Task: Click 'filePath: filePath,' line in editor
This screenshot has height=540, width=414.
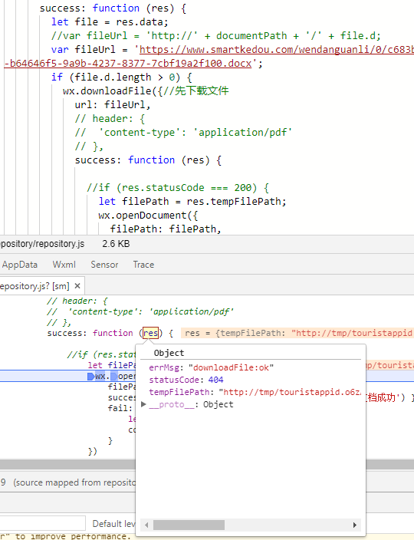Action: tap(166, 229)
